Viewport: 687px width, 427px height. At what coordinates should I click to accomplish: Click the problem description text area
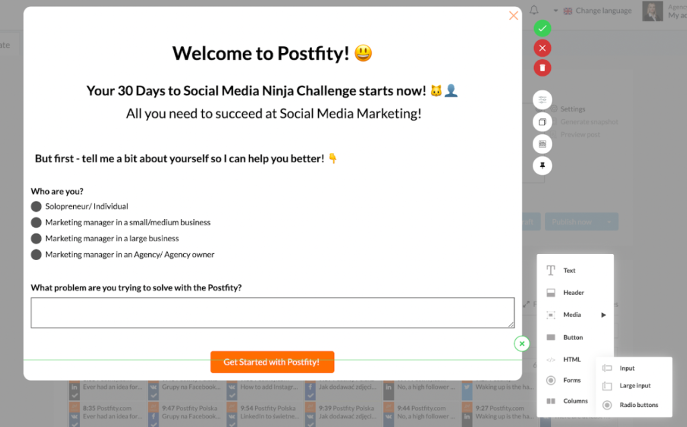pyautogui.click(x=272, y=313)
